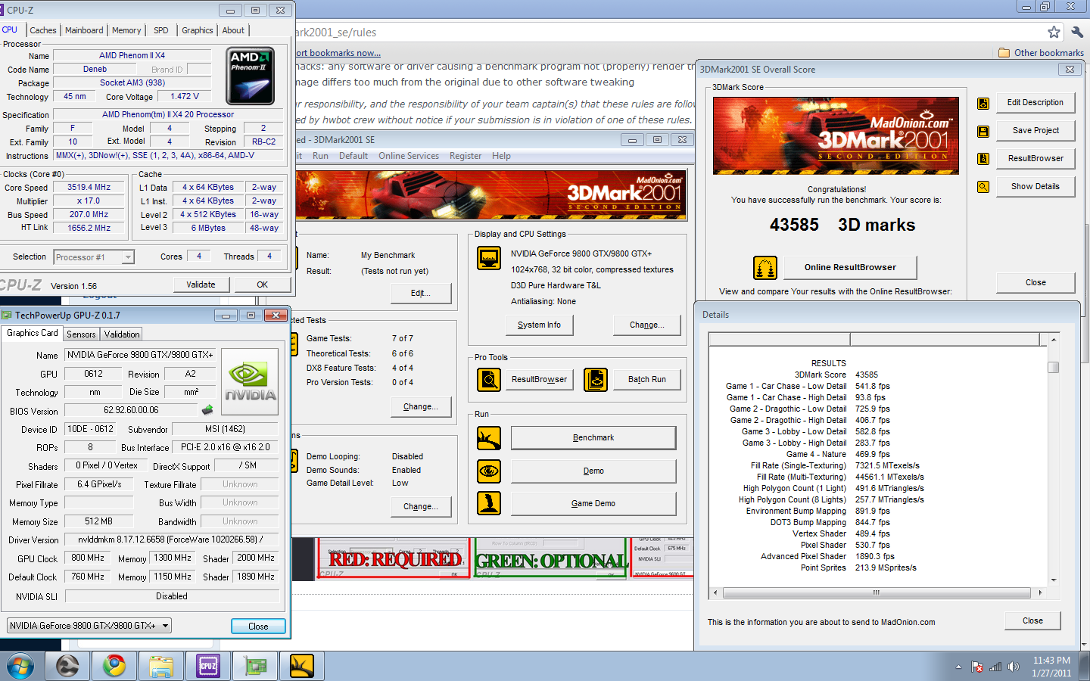The height and width of the screenshot is (681, 1090).
Task: Click the Game Demo joystick icon
Action: tap(489, 503)
